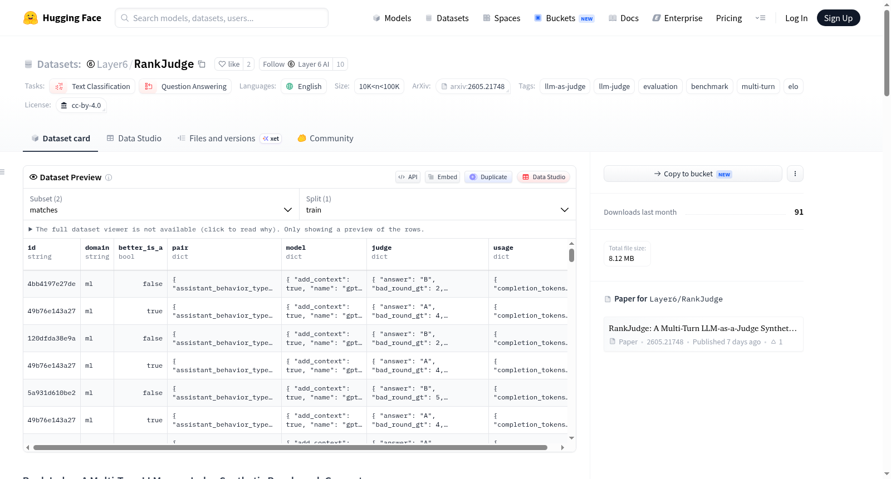Open the more options kebab menu

click(x=795, y=174)
